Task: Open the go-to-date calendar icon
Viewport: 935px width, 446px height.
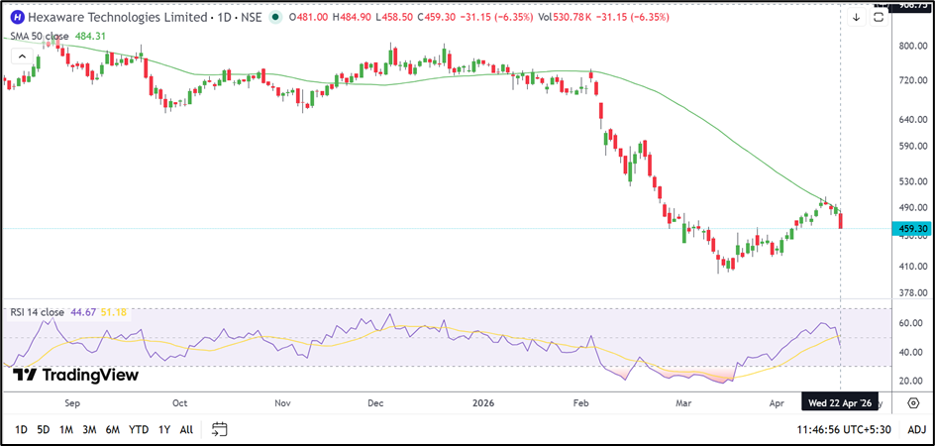Action: [220, 429]
